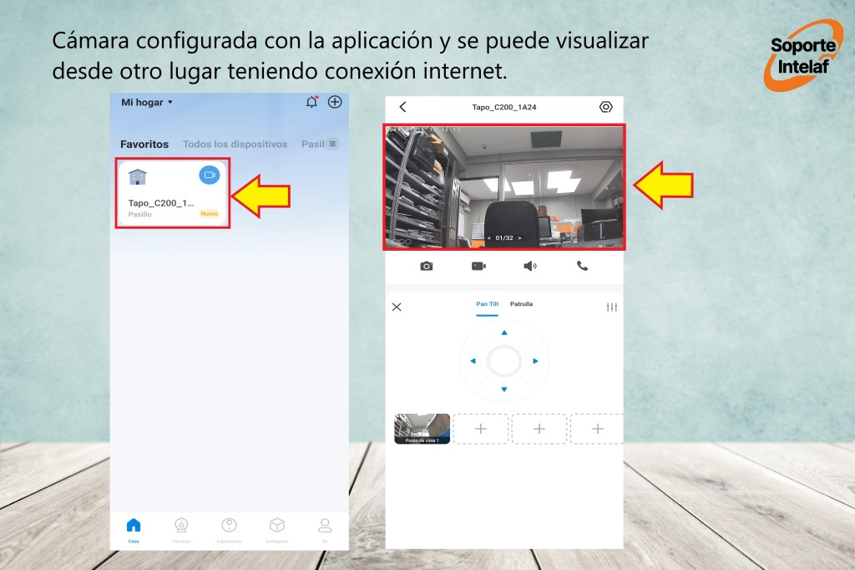
Task: Tilt the camera up with the up arrow
Action: (503, 333)
